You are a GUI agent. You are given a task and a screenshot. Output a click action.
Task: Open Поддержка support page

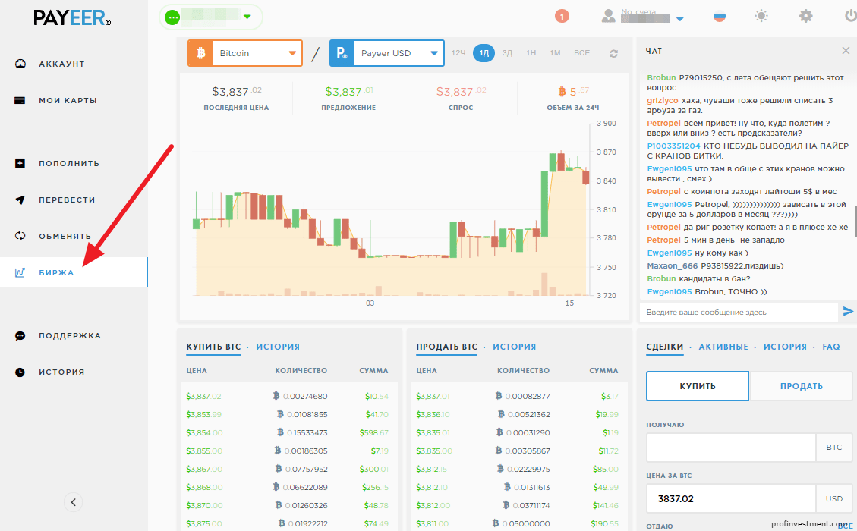[70, 335]
